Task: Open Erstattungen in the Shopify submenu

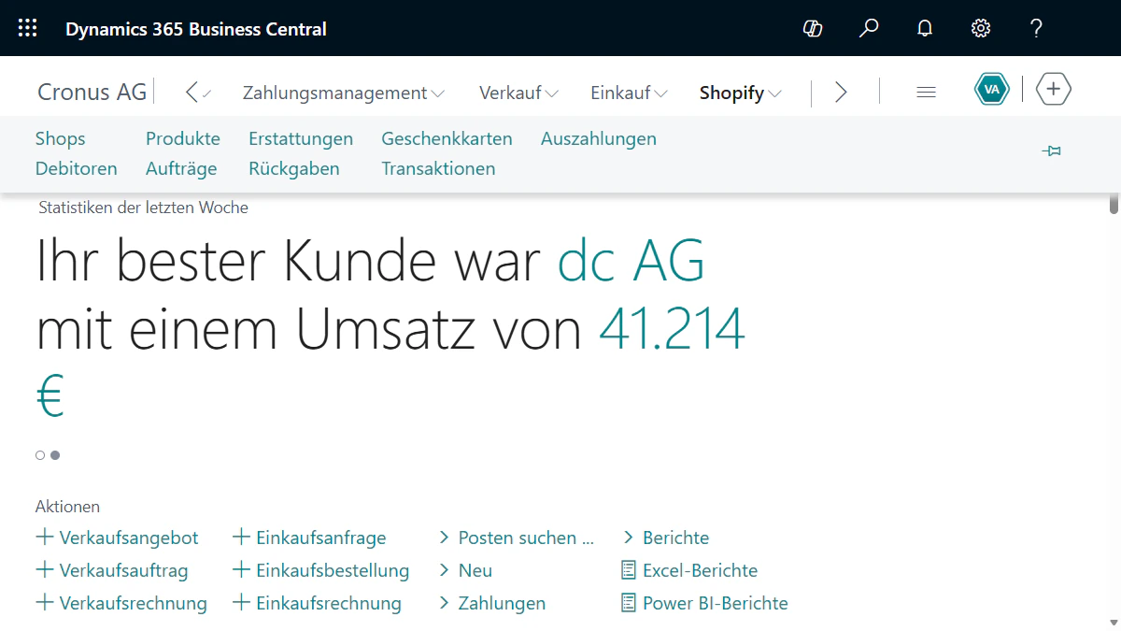Action: pos(301,138)
